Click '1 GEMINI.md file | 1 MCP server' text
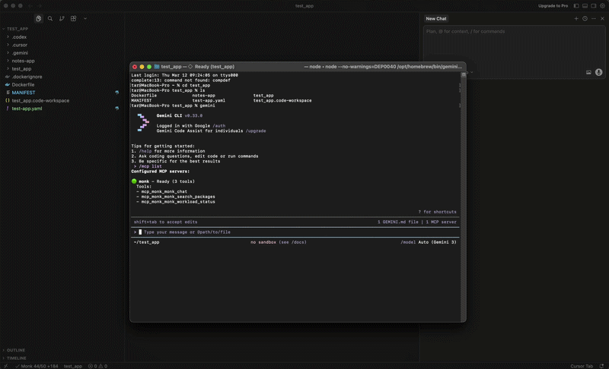This screenshot has width=609, height=369. pos(416,222)
